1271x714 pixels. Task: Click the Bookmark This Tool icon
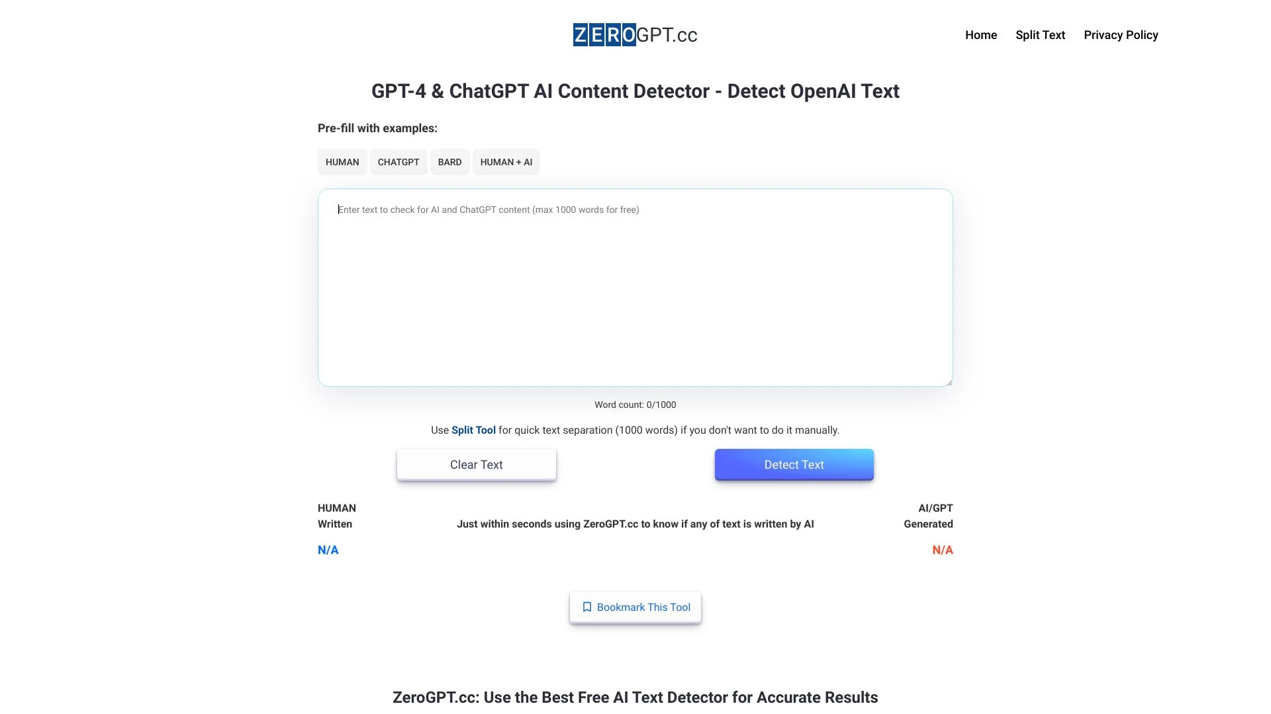click(586, 607)
